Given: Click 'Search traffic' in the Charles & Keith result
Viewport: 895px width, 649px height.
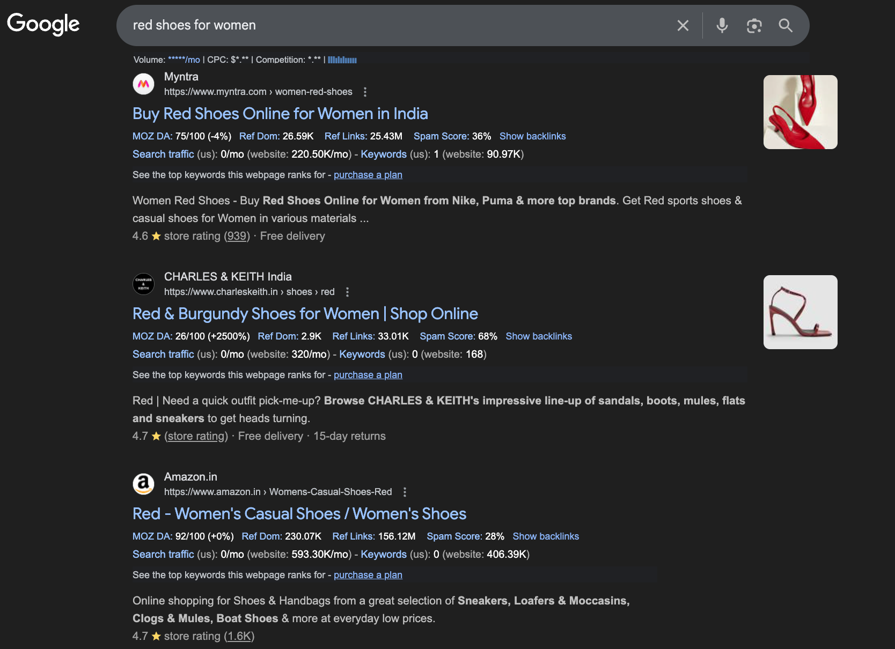Looking at the screenshot, I should click(x=163, y=355).
